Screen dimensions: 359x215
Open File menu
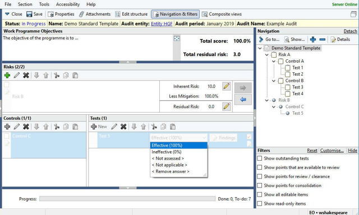click(x=8, y=4)
